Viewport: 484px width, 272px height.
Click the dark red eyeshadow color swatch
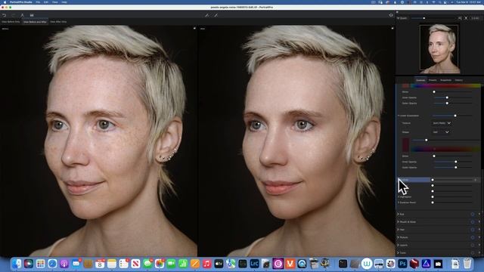coord(405,144)
